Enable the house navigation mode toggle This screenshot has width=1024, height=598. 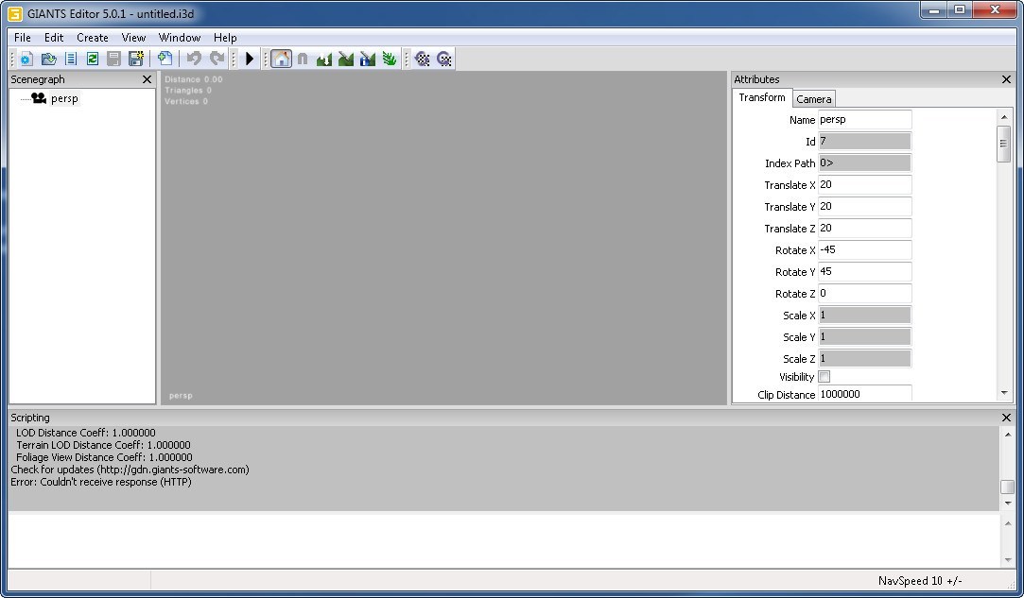pos(282,59)
